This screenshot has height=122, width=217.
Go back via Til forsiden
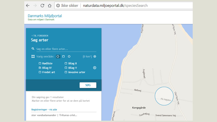tap(40, 36)
